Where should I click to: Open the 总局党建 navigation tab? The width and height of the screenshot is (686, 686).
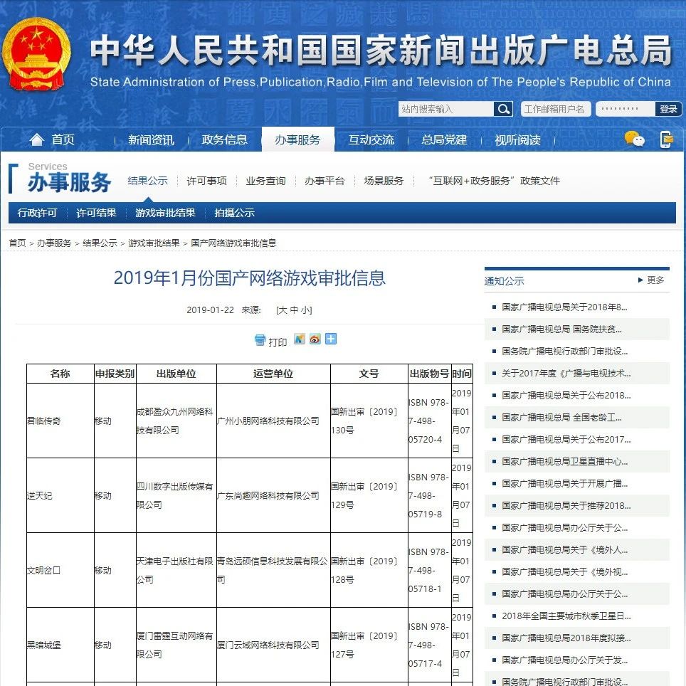[x=444, y=139]
